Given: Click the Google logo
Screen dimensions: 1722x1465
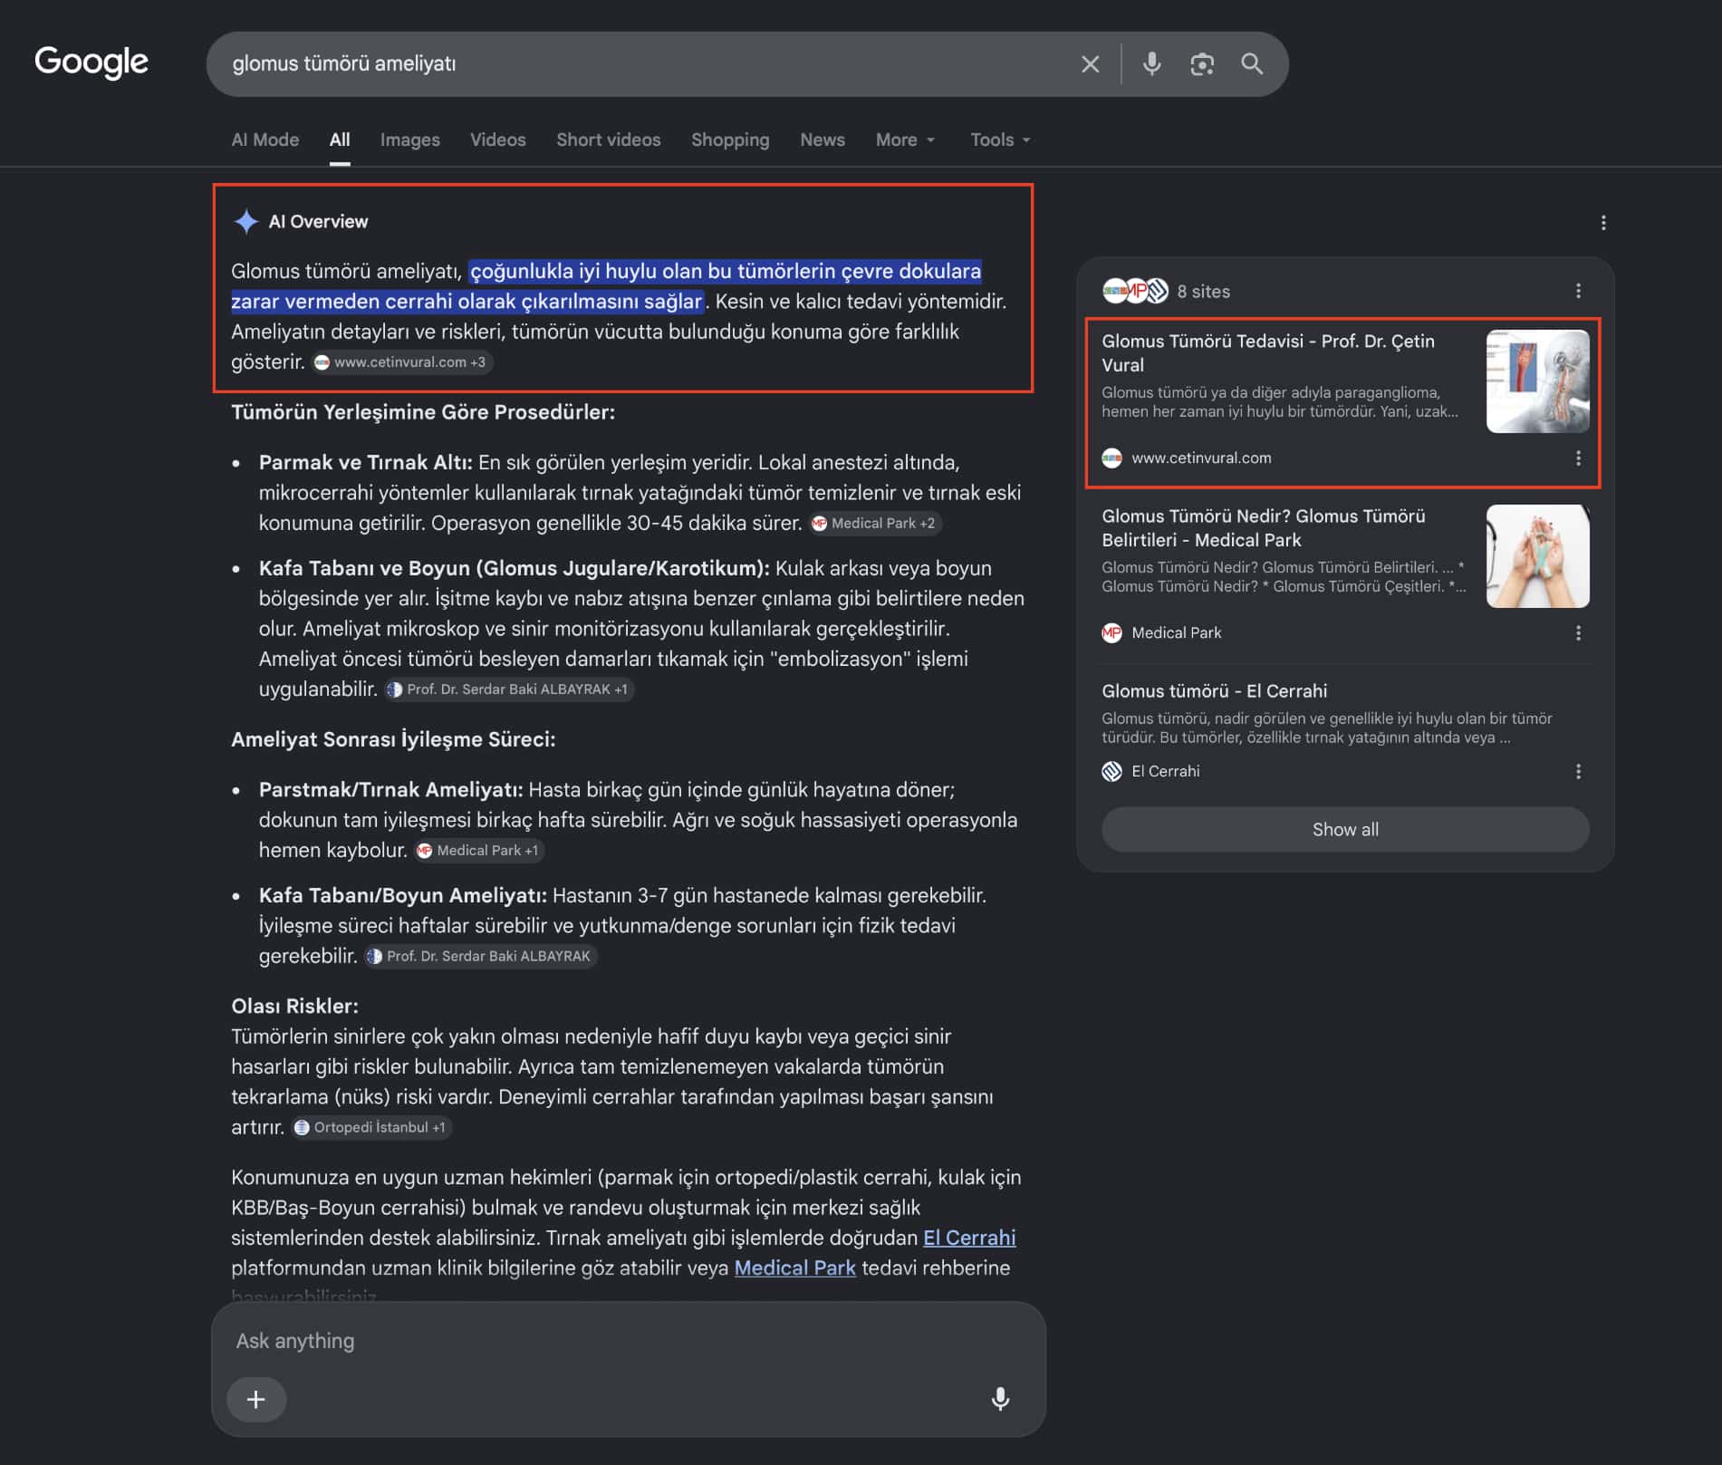Looking at the screenshot, I should pos(91,63).
